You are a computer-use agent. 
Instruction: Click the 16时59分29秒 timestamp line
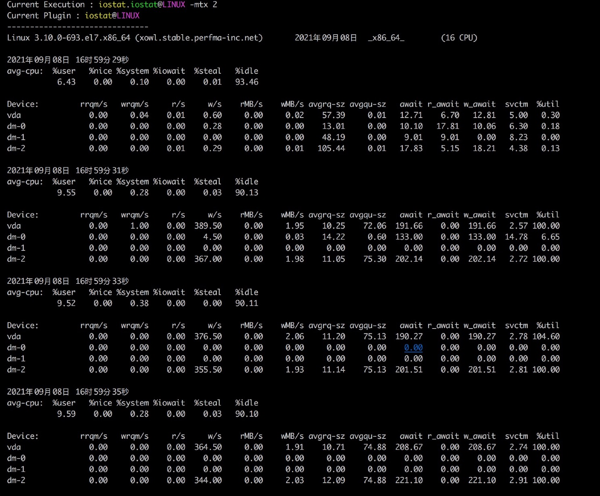point(68,60)
